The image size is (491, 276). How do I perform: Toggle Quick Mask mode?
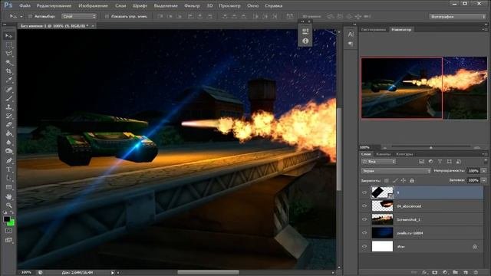tap(8, 231)
